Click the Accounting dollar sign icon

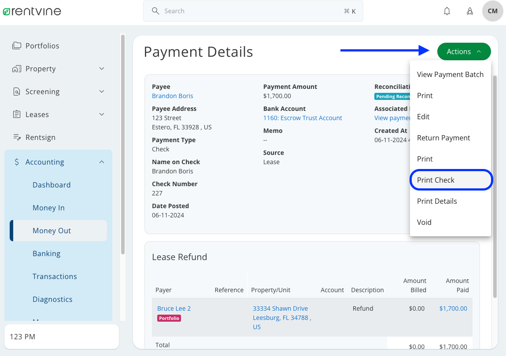click(17, 162)
